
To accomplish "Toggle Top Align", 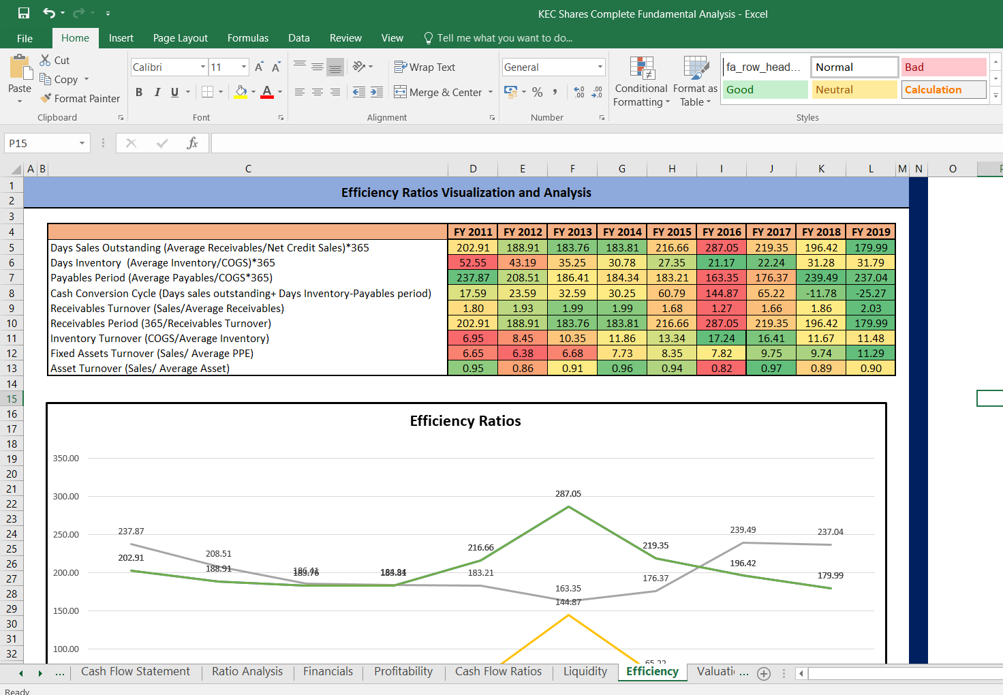I will 300,67.
